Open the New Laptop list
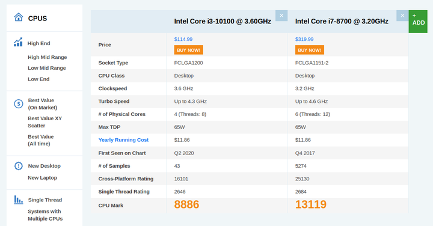Viewport: 433px width, 226px height. coord(42,178)
